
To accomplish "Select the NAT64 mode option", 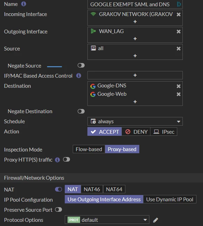I will (x=114, y=189).
